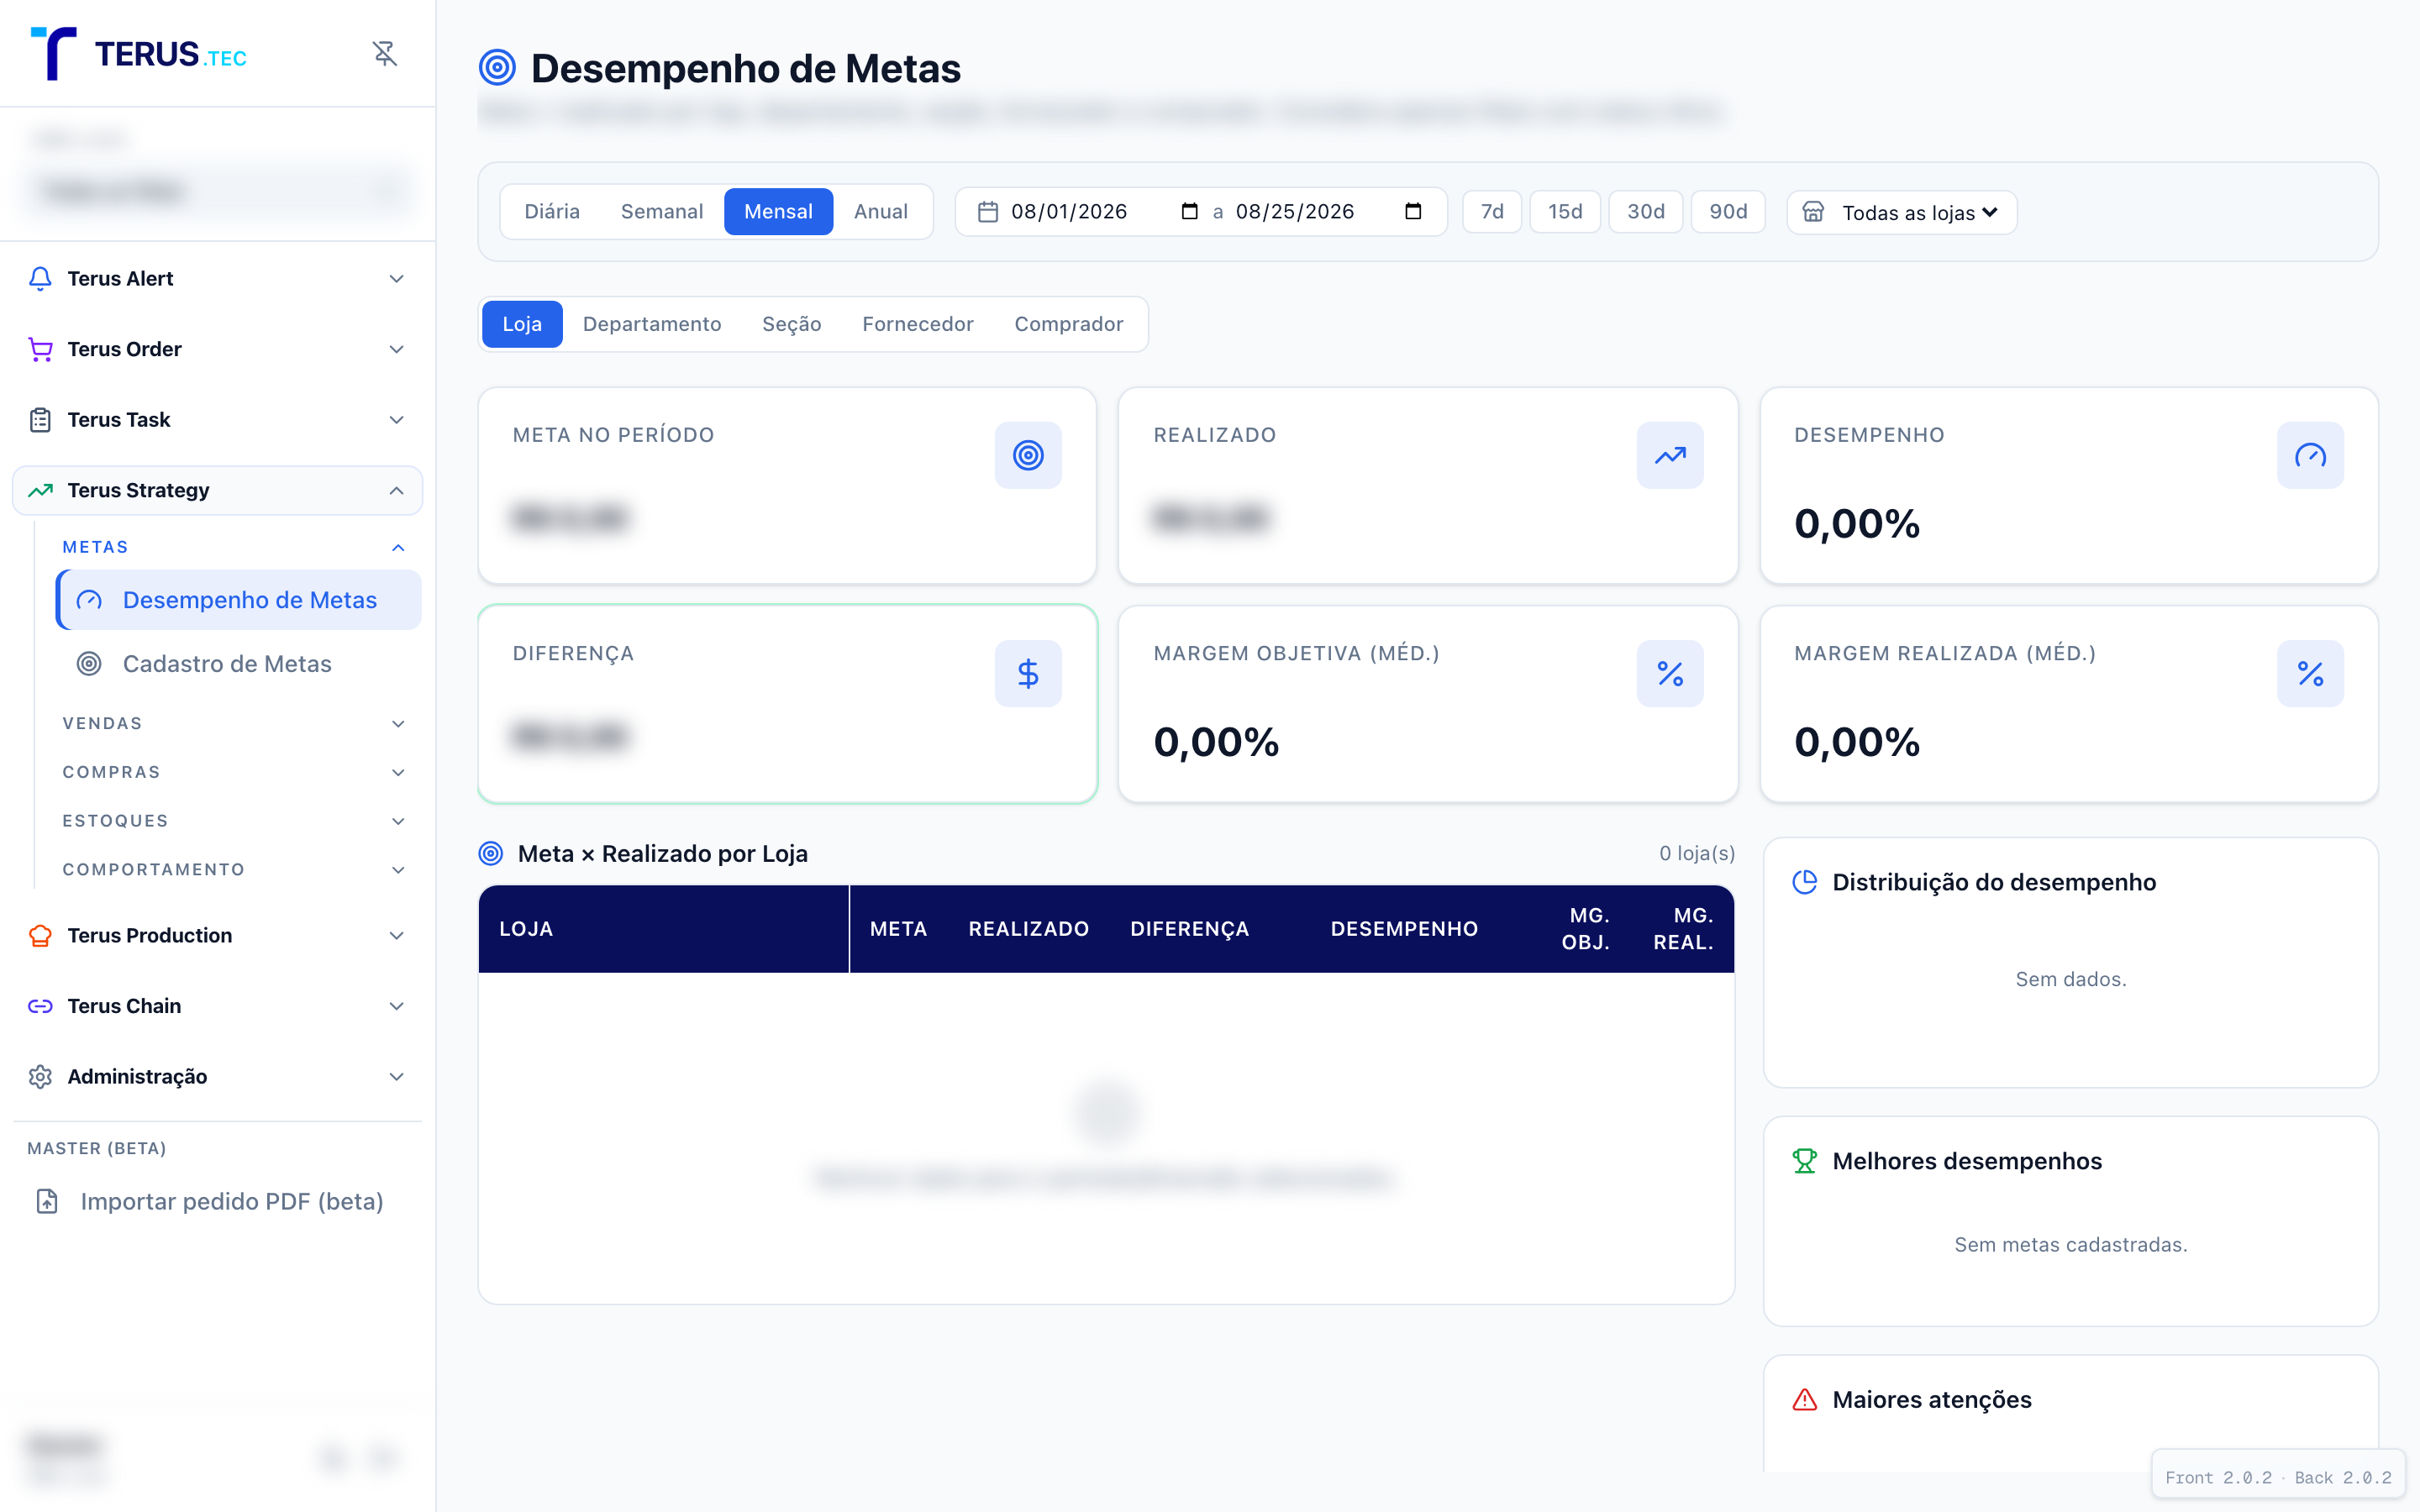The height and width of the screenshot is (1512, 2420).
Task: Click the calendar icon before the start date
Action: pos(988,212)
